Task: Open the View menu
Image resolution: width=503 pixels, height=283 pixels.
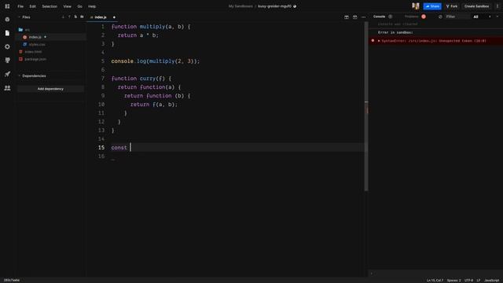Action: [67, 6]
